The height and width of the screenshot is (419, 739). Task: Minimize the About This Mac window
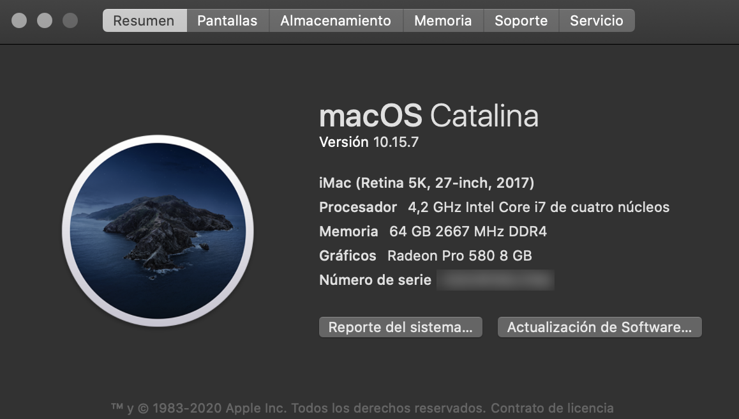[x=45, y=20]
